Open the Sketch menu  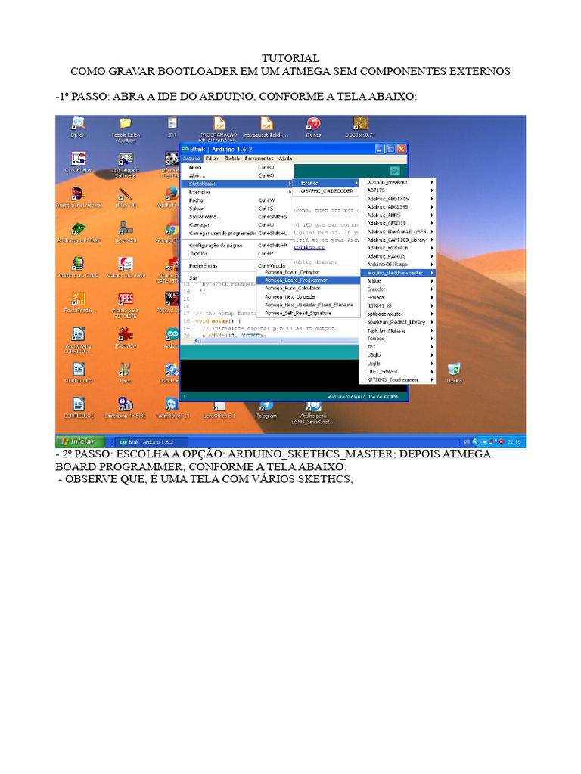[231, 159]
